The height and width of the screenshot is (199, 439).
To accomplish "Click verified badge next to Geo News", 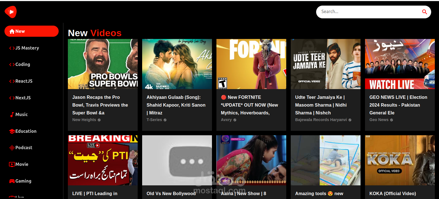I will point(392,120).
